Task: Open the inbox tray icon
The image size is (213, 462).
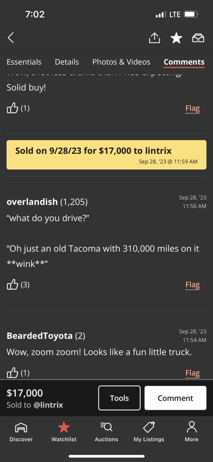Action: coord(198,38)
